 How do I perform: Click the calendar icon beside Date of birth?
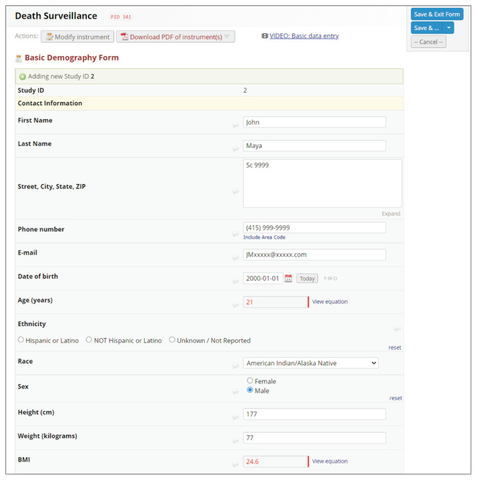click(288, 279)
